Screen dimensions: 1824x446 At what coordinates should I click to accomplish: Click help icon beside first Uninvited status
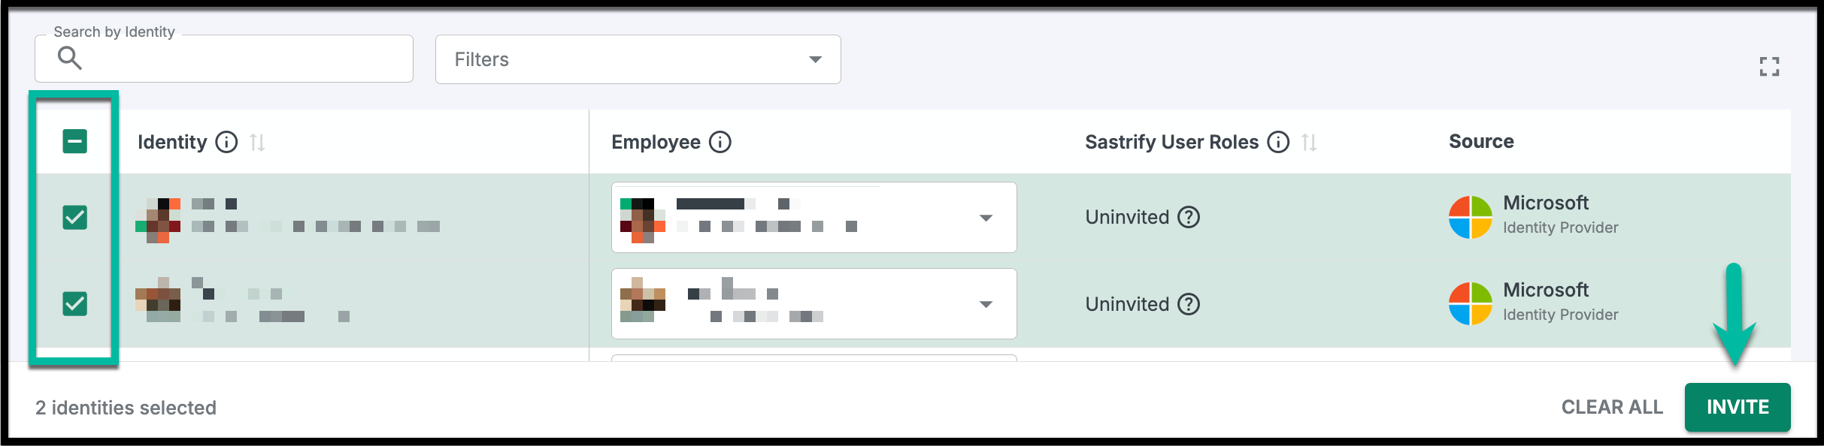1189,217
